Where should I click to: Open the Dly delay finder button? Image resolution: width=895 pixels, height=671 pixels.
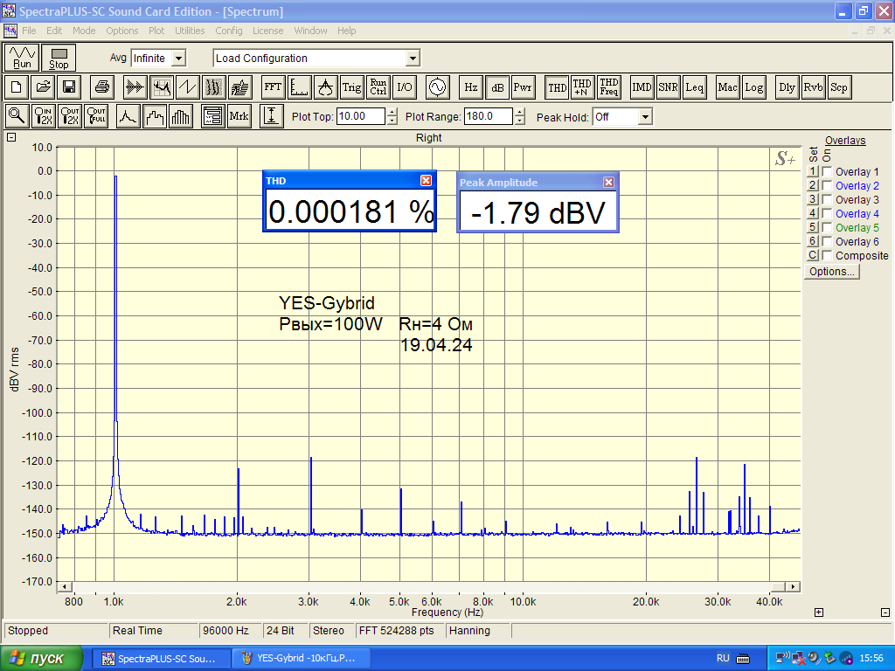787,87
